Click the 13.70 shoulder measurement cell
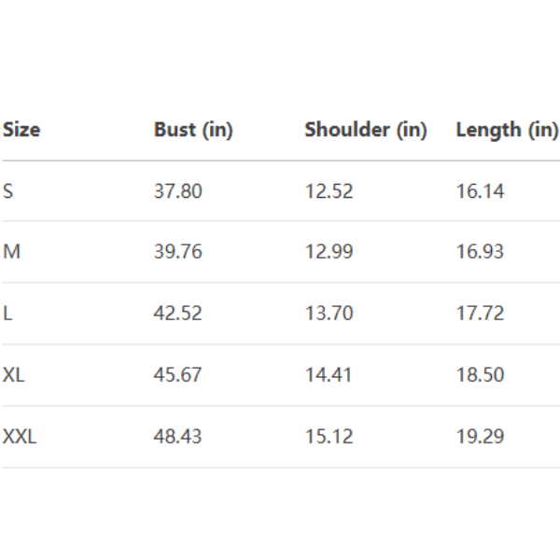The width and height of the screenshot is (560, 560). tap(329, 314)
